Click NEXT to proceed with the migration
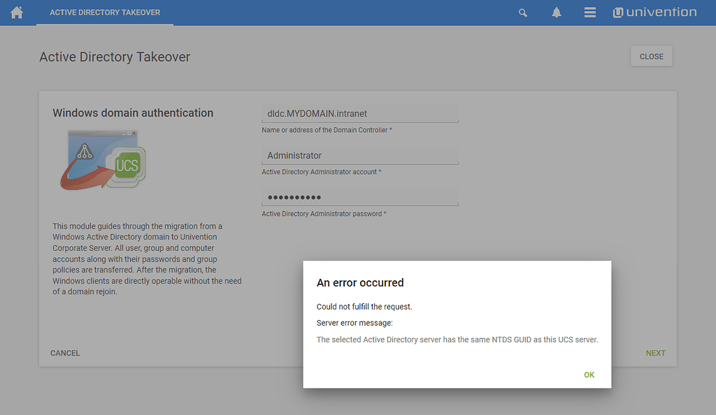The image size is (716, 415). point(655,353)
